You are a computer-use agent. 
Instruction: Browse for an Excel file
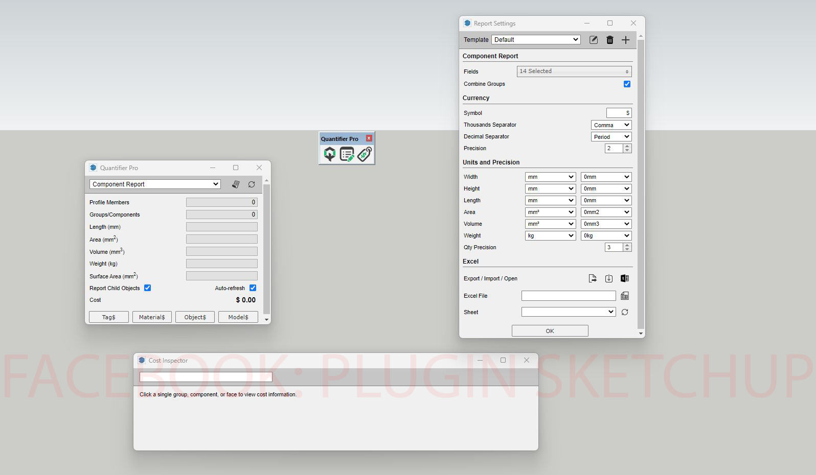625,296
